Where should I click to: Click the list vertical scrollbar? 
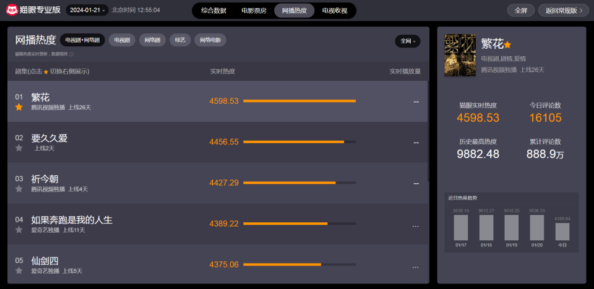point(428,130)
